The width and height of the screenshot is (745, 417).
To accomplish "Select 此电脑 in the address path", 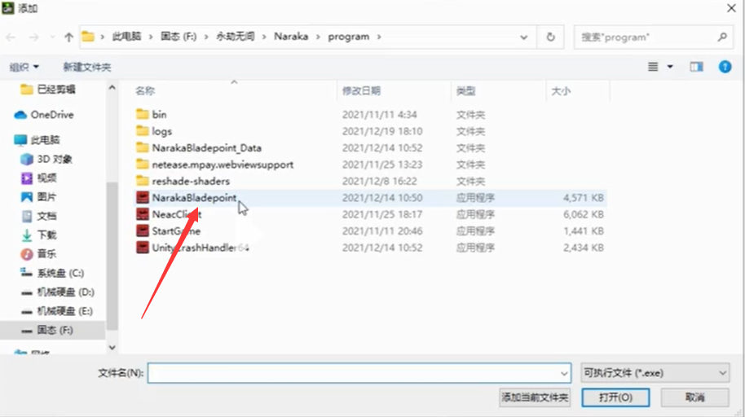I will 126,37.
